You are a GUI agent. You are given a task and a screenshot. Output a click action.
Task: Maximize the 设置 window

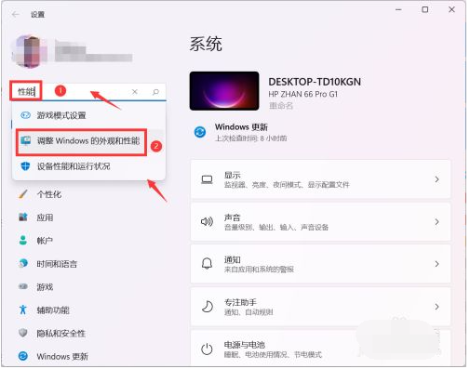click(425, 10)
